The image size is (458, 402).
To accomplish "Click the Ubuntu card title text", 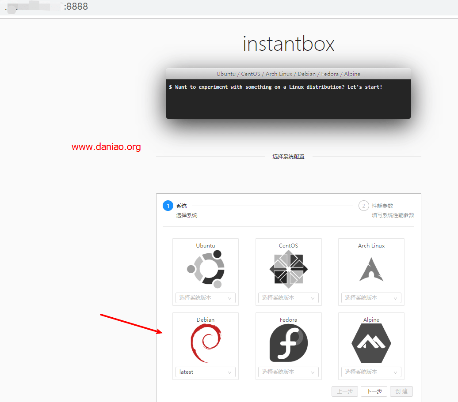I will pos(206,246).
